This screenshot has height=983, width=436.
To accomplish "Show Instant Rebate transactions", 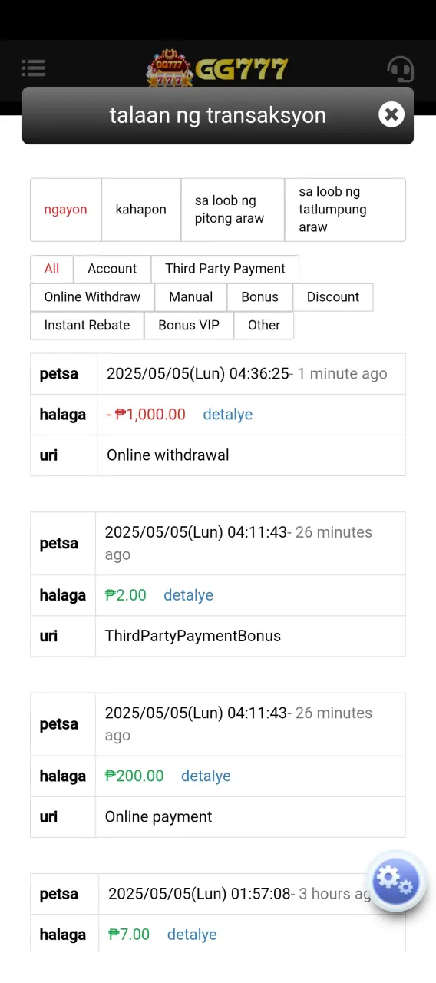I will click(87, 326).
